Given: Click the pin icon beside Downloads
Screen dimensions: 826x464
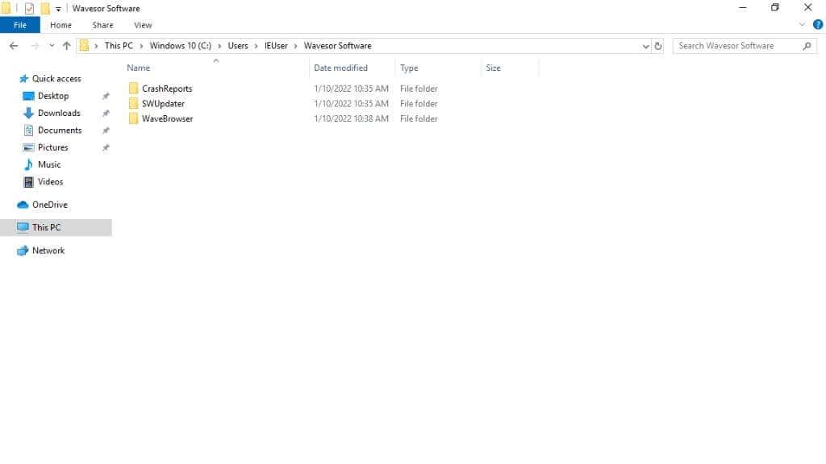Looking at the screenshot, I should pyautogui.click(x=106, y=113).
